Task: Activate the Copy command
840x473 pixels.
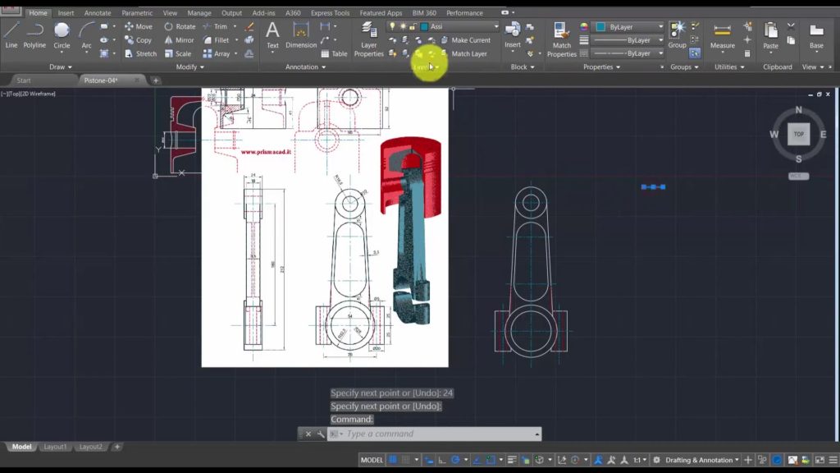Action: click(138, 40)
